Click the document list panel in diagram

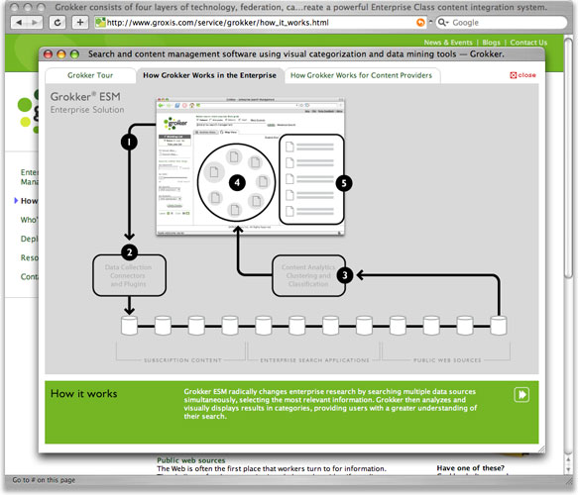[x=312, y=179]
